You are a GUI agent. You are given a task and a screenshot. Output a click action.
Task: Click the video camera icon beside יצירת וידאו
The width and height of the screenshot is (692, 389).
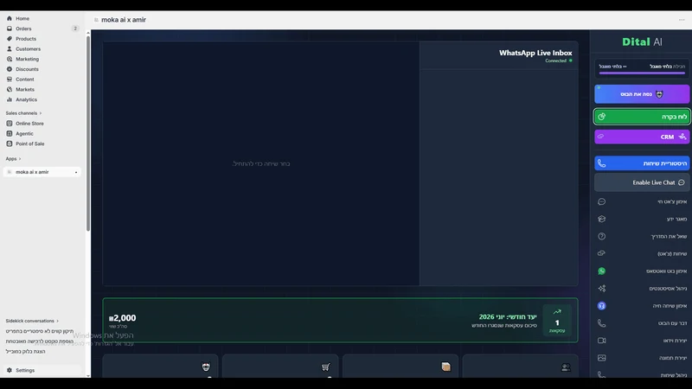(601, 341)
